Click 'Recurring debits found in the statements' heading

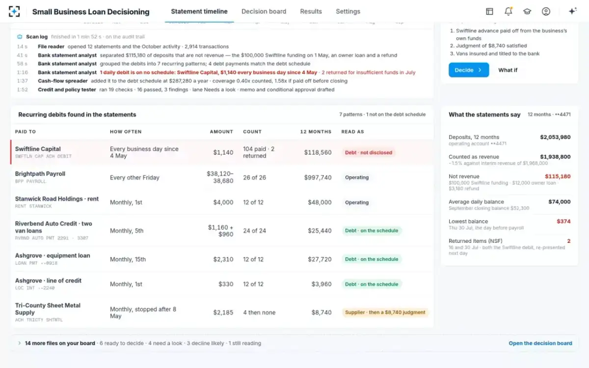pos(77,115)
